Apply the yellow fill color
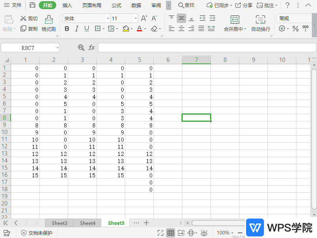This screenshot has height=238, width=317. pyautogui.click(x=126, y=29)
